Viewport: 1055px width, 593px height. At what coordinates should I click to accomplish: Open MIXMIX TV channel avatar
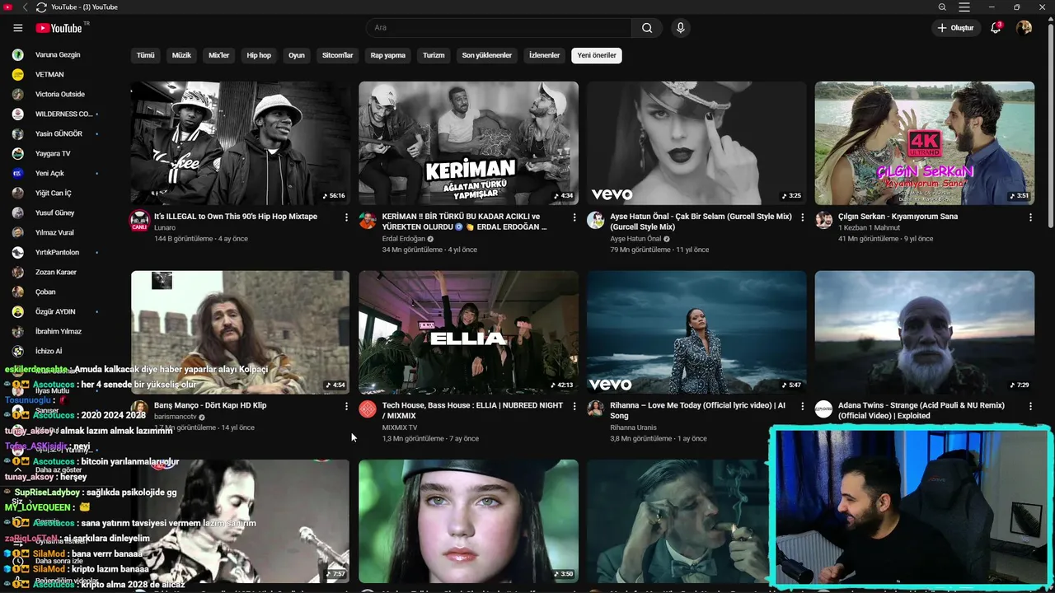pos(368,409)
